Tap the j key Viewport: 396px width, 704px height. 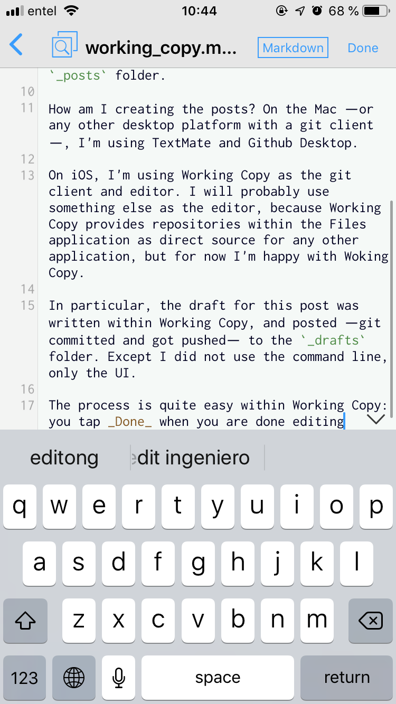coord(277,564)
